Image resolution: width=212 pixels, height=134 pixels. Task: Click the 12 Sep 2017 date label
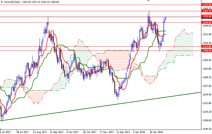57,132
